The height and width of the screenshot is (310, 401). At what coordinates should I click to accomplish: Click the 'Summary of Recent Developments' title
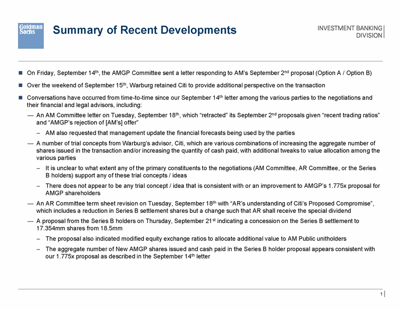tap(144, 31)
